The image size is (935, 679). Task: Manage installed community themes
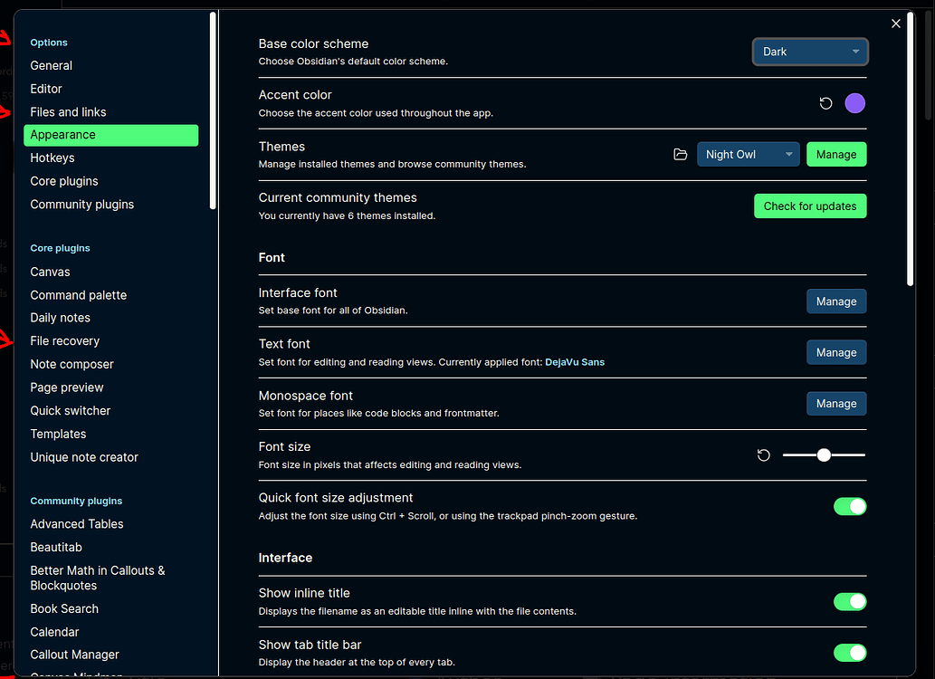836,155
